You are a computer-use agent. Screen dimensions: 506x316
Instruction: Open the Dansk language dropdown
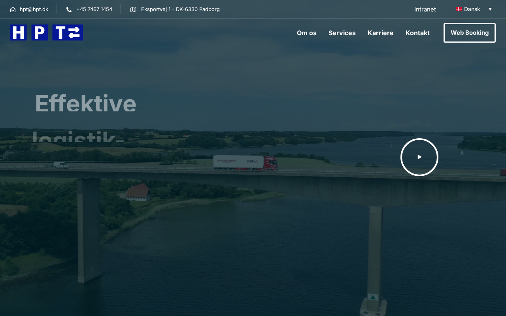point(474,9)
